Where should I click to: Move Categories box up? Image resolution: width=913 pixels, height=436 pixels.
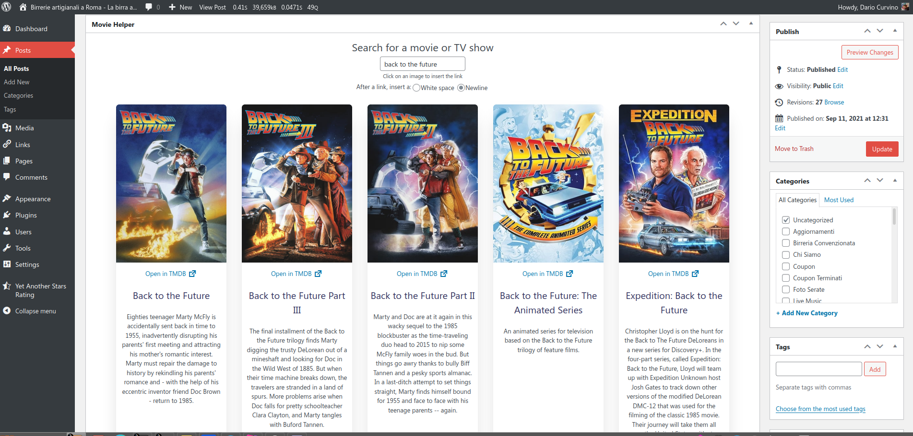coord(867,180)
